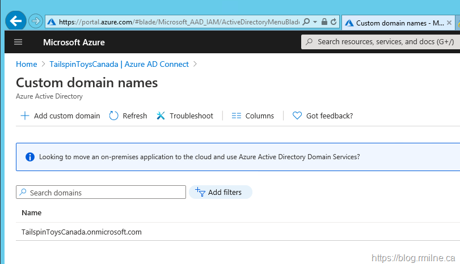Click the lock security icon in address bar
This screenshot has height=264, width=460.
point(324,22)
